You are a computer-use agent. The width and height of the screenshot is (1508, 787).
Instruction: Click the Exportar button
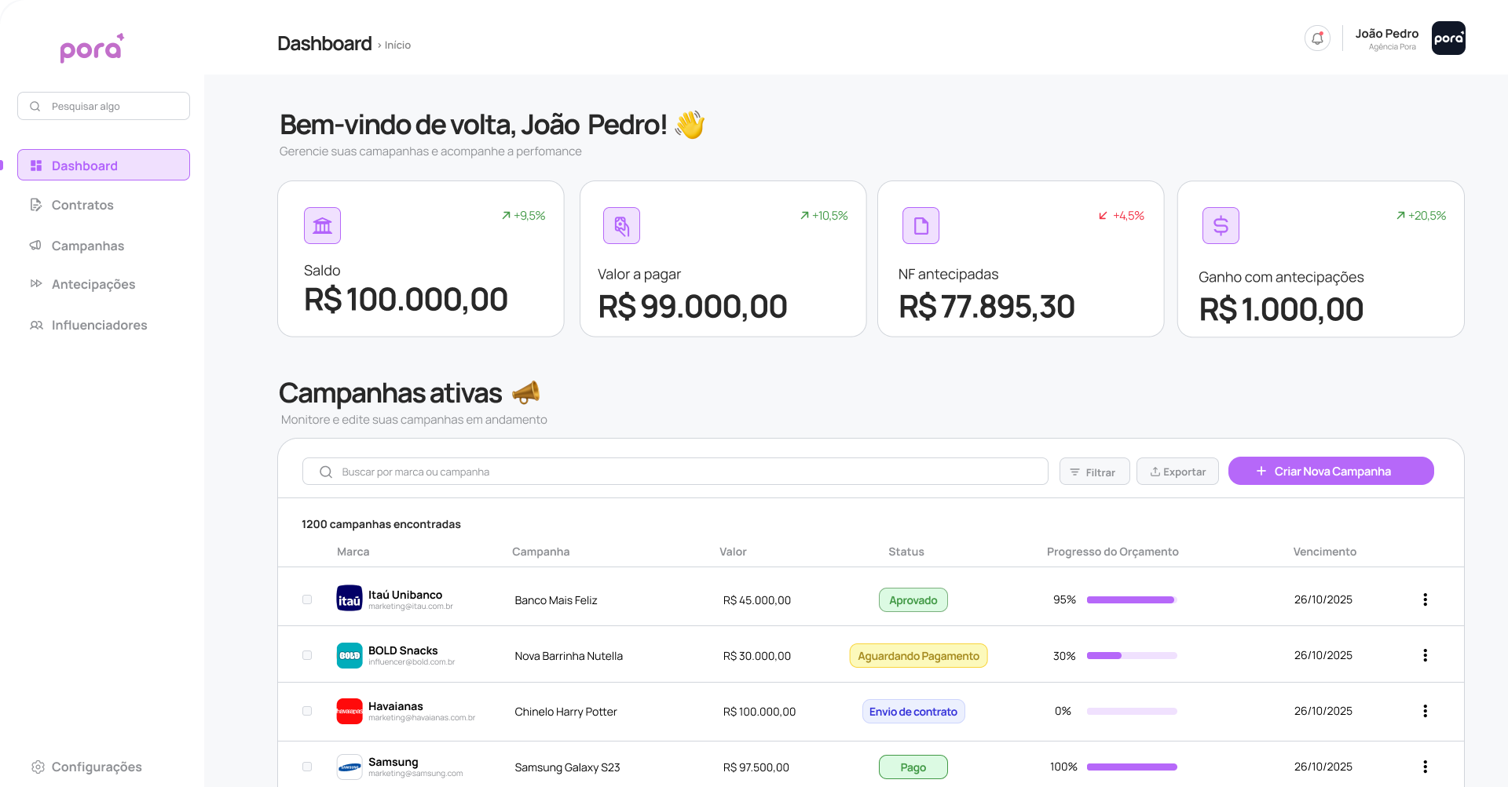click(x=1177, y=472)
